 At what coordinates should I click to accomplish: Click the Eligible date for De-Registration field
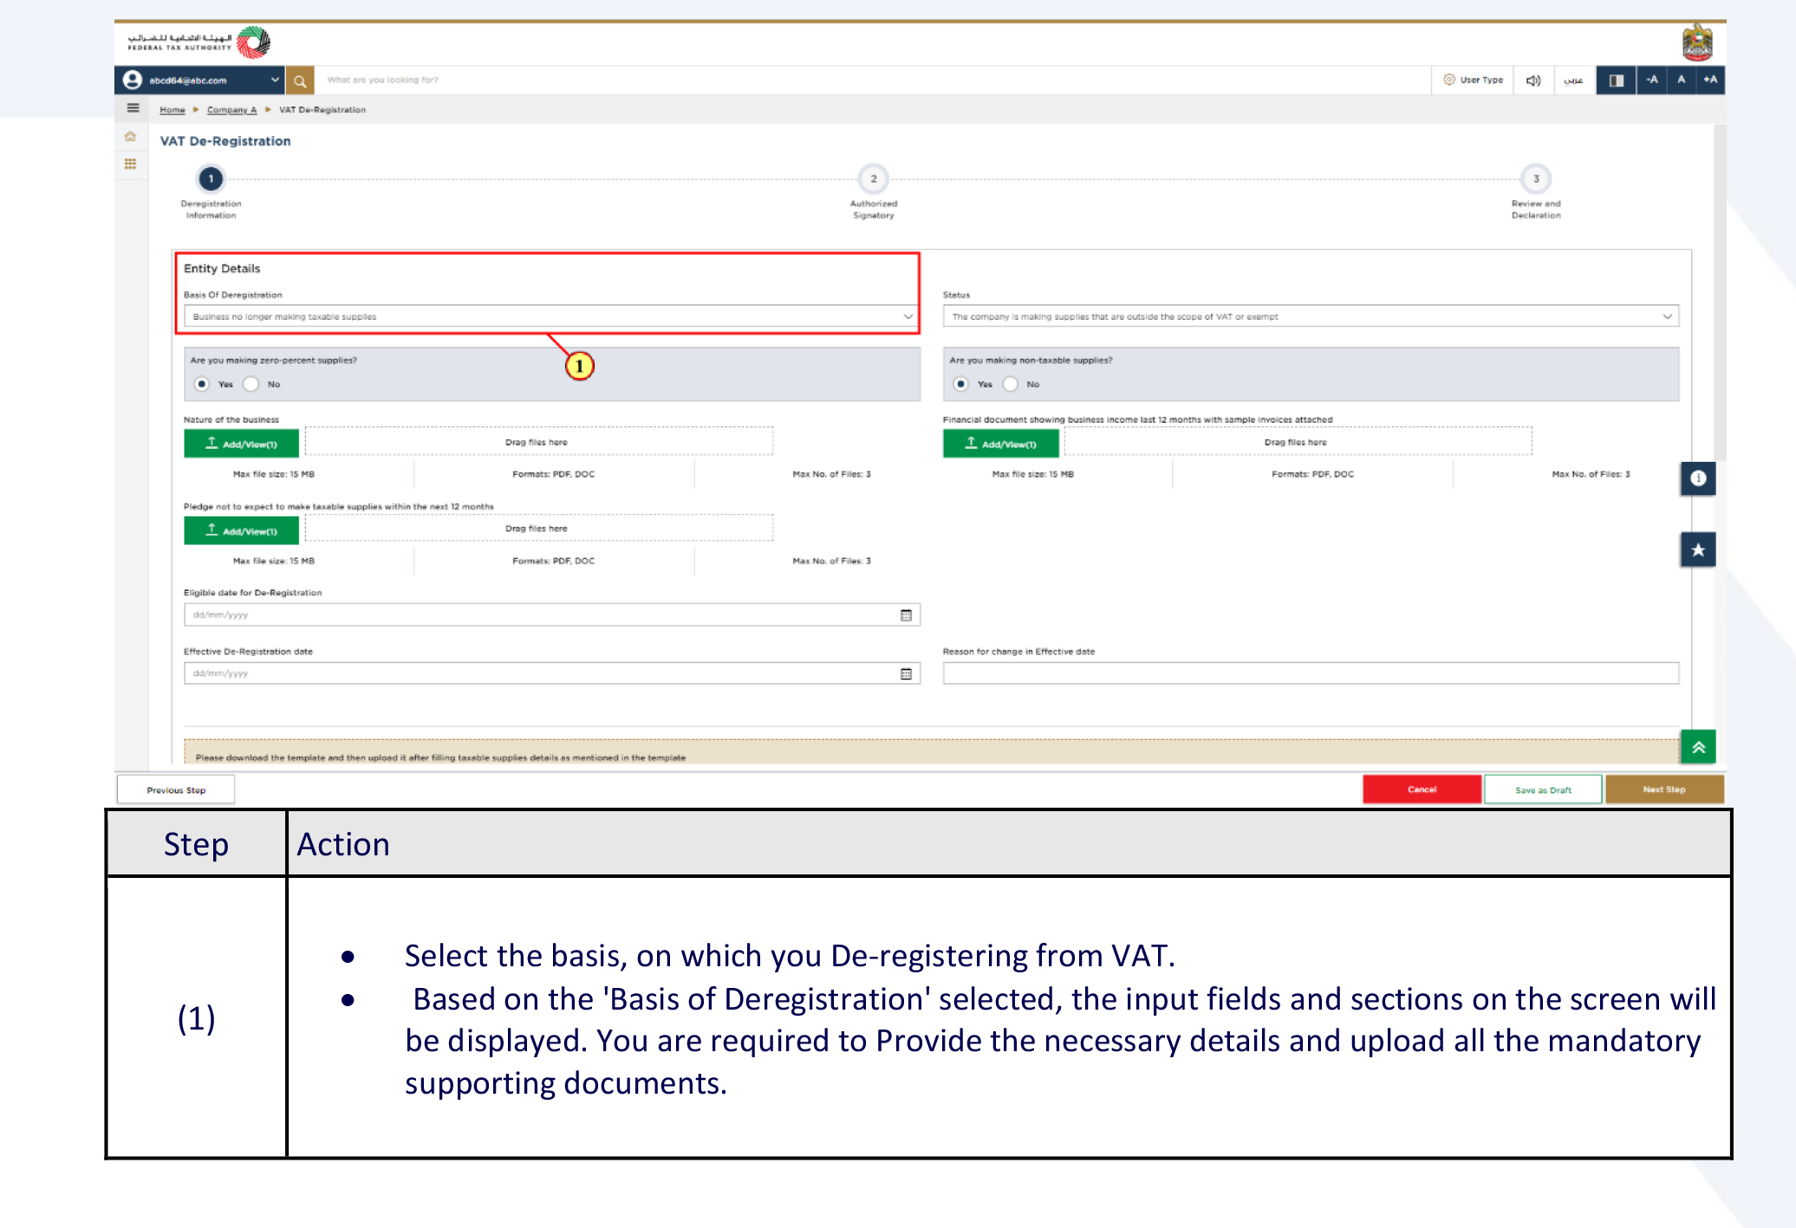[x=551, y=615]
